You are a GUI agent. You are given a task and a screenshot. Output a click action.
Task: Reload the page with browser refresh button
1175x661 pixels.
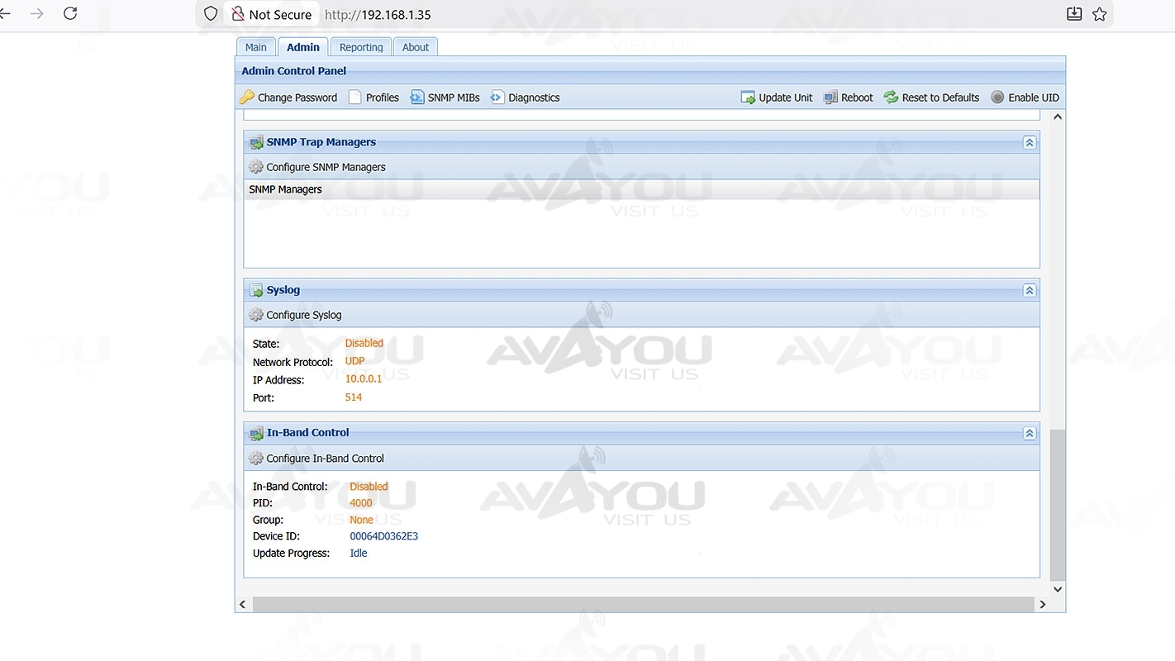coord(70,14)
